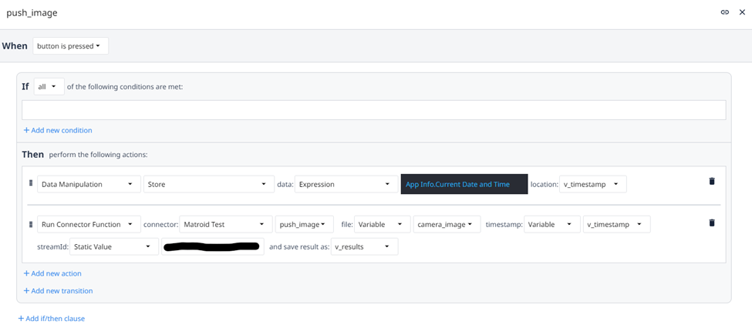The height and width of the screenshot is (328, 752).
Task: Delete the Run Connector Function action
Action: pos(711,223)
